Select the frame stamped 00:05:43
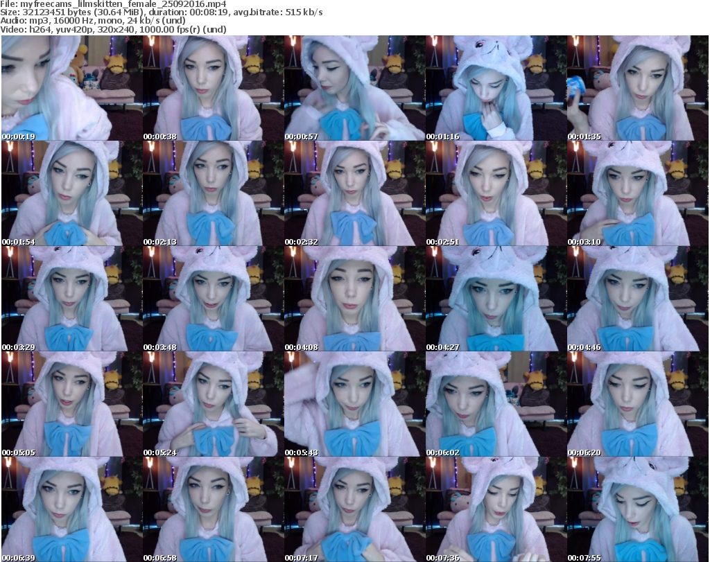Screen dimensions: 710x562 pos(354,404)
